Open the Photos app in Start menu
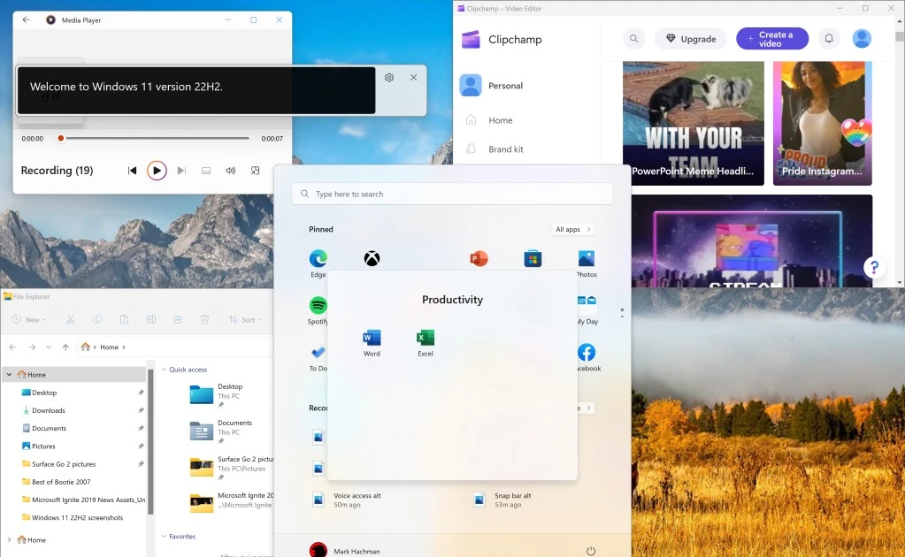The height and width of the screenshot is (557, 905). point(587,257)
